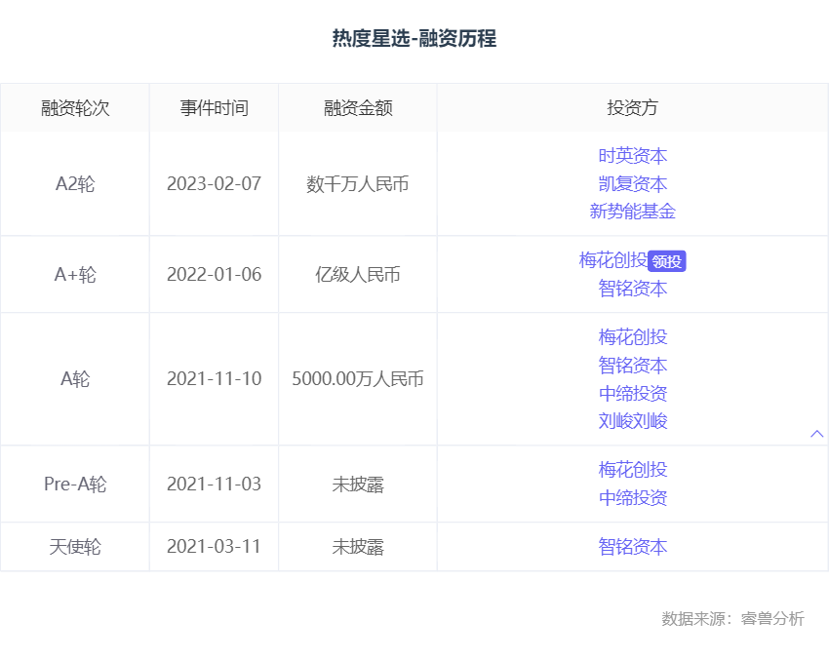Click the 融资金额 column header
829x660 pixels.
tap(358, 108)
